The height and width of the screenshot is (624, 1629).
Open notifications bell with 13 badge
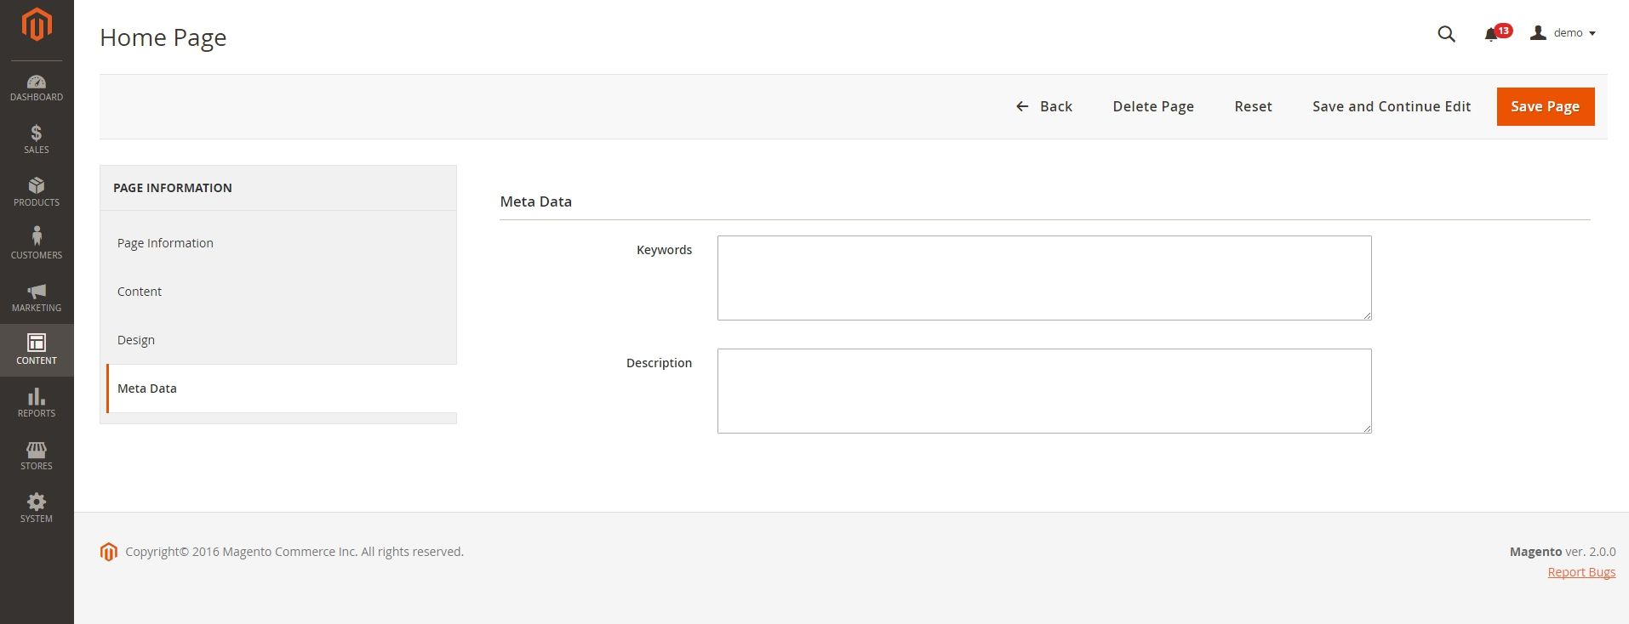pyautogui.click(x=1496, y=33)
